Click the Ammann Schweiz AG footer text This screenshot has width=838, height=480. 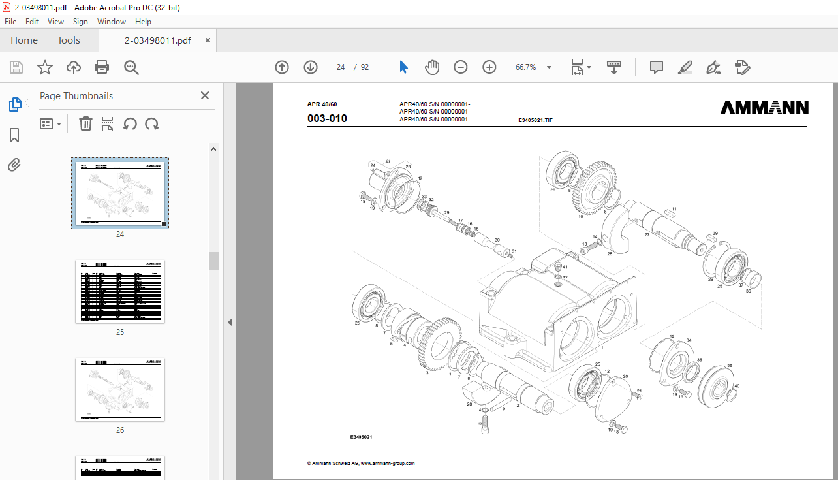361,464
